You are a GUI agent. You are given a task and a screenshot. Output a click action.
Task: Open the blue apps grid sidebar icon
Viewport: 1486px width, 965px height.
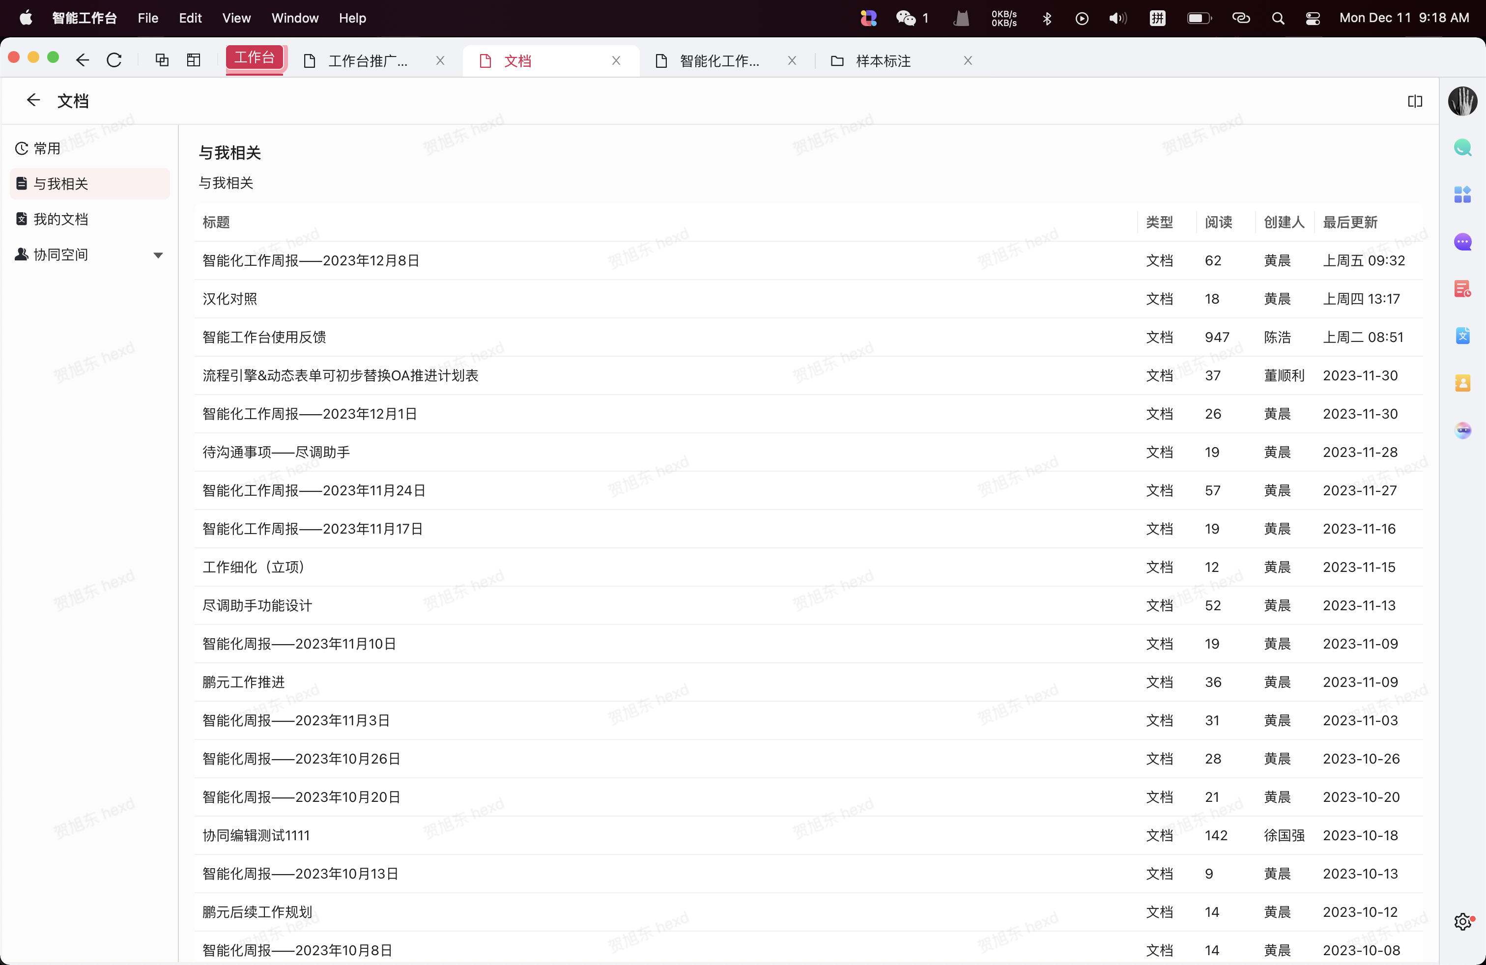[1462, 195]
